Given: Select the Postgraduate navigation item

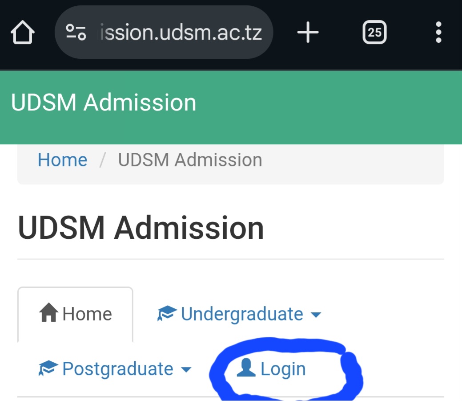Looking at the screenshot, I should (x=117, y=368).
